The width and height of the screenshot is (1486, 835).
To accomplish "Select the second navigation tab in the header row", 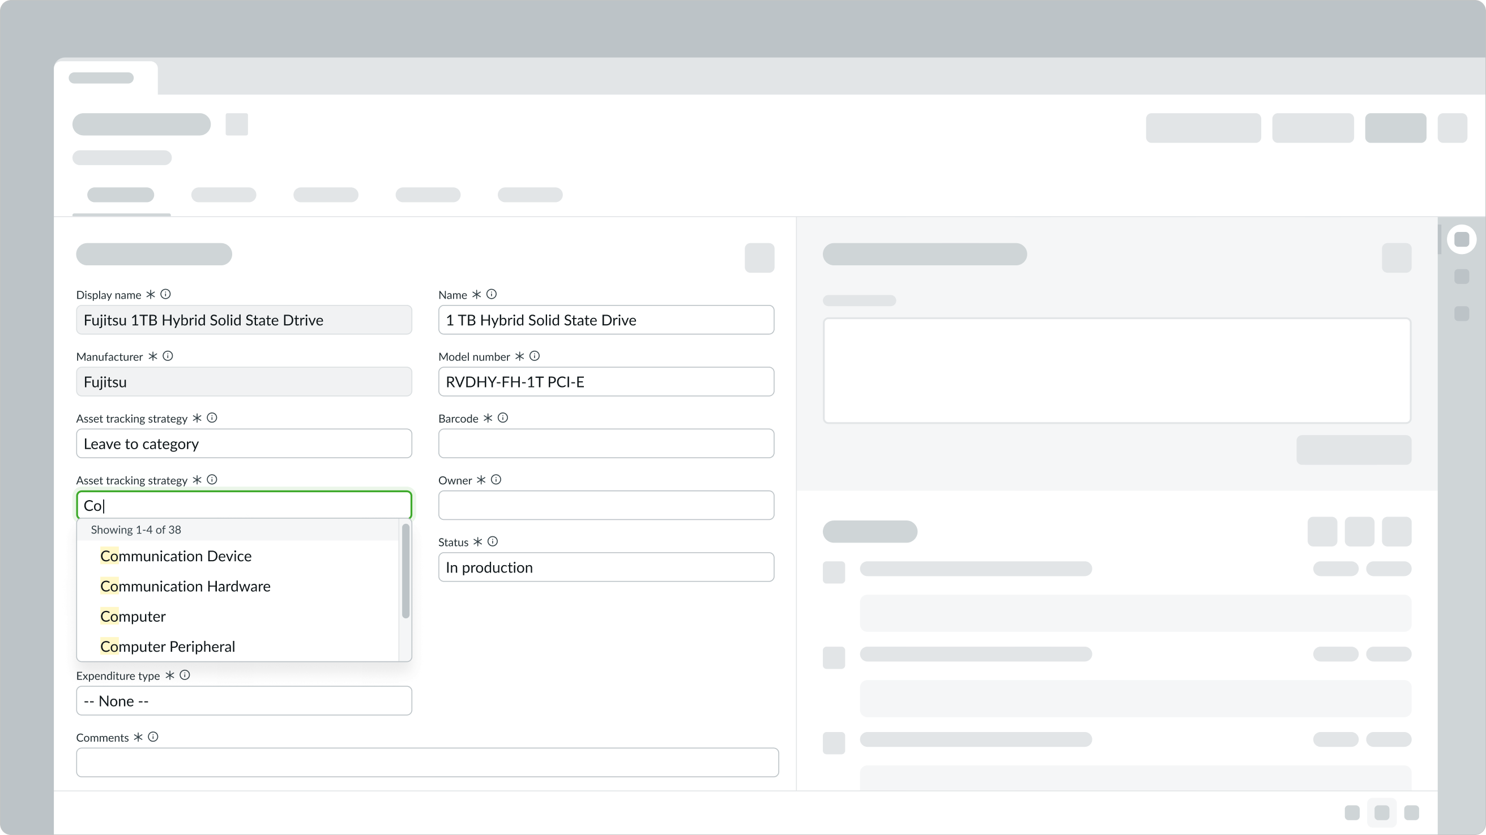I will 223,195.
